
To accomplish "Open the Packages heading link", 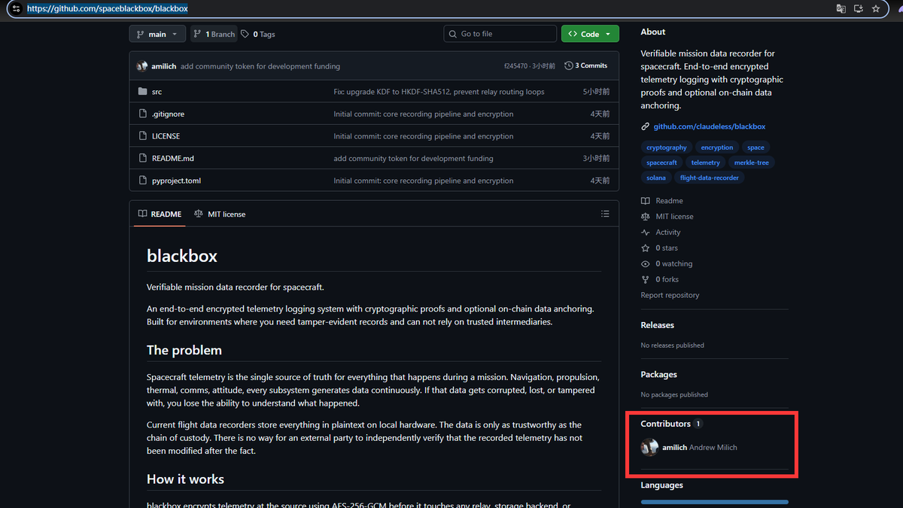I will click(658, 375).
